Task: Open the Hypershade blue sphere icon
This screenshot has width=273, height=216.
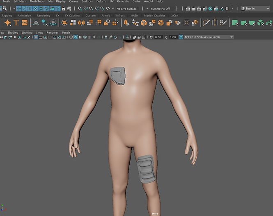Action: [x=210, y=9]
